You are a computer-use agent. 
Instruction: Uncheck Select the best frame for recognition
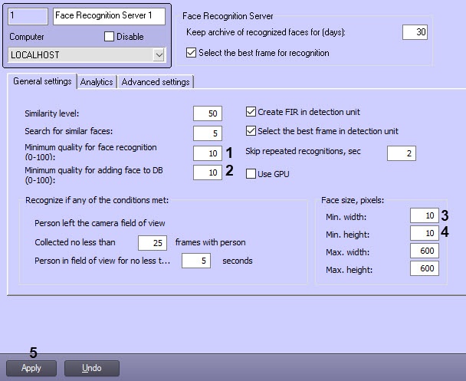(x=192, y=53)
